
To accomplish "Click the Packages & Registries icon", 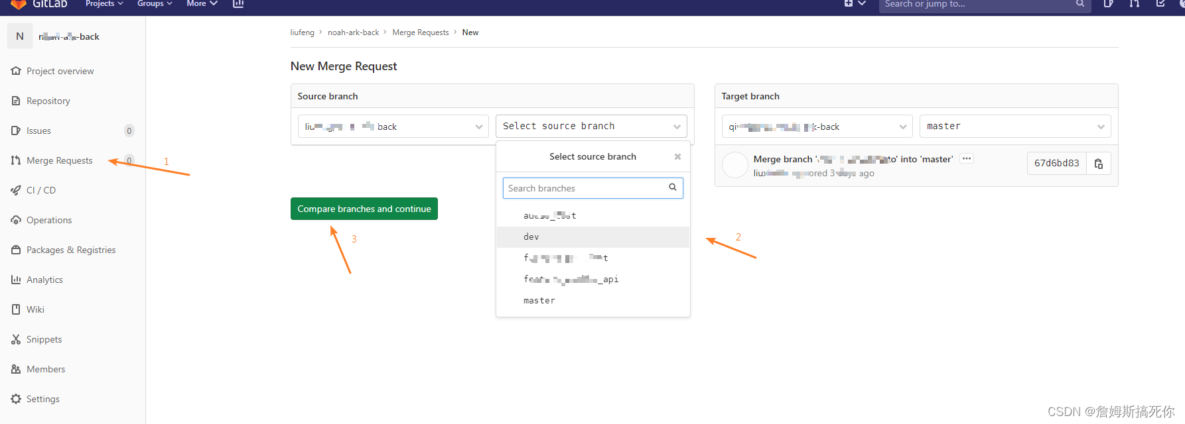I will point(16,250).
